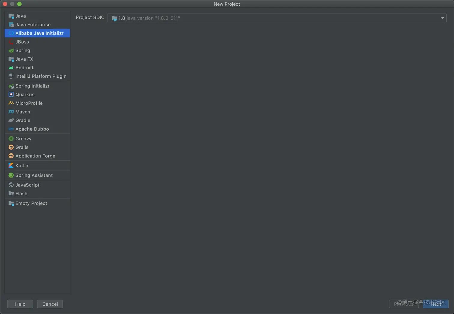
Task: Click the Android robot icon
Action: coord(11,68)
